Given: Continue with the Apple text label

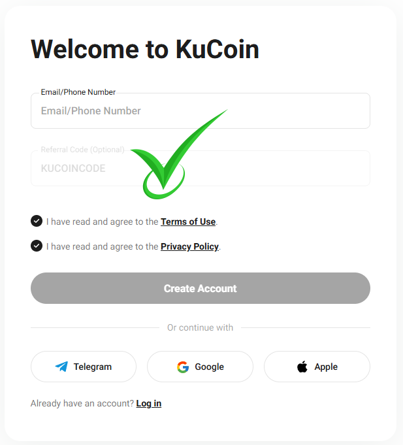Looking at the screenshot, I should 326,367.
